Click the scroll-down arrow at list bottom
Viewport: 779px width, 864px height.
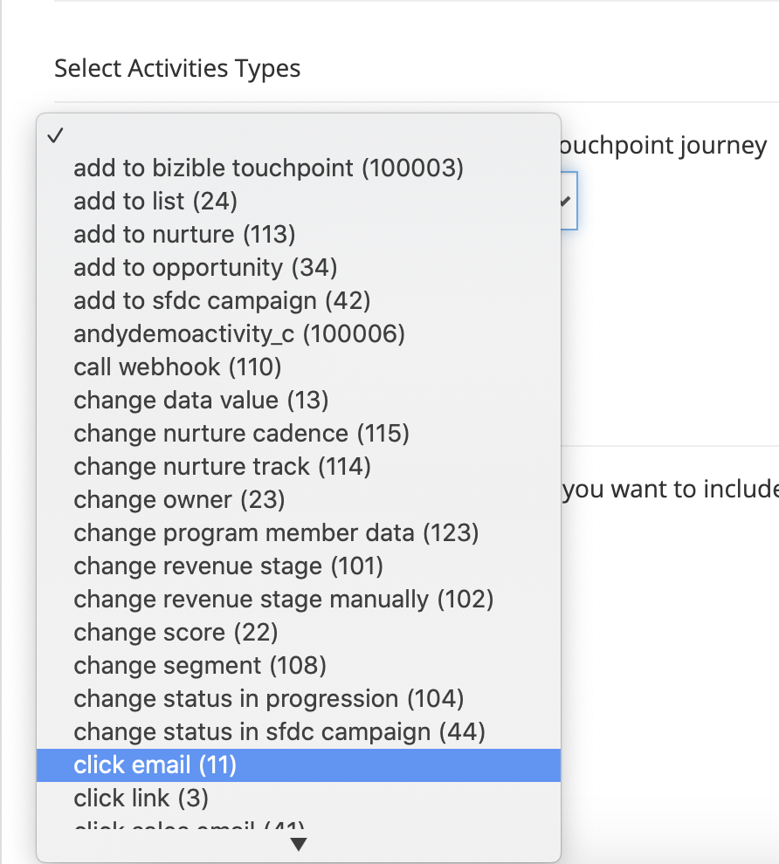click(299, 844)
